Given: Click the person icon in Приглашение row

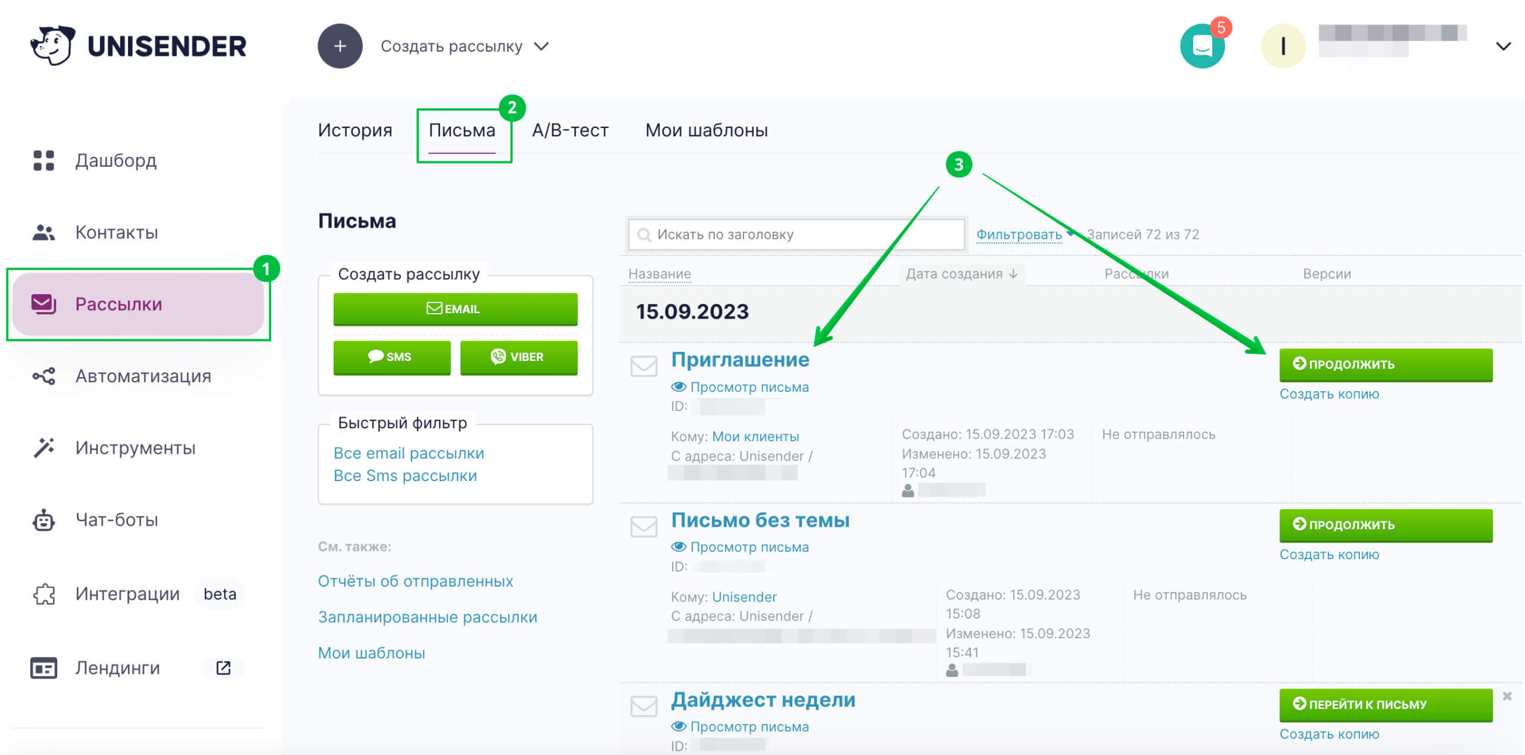Looking at the screenshot, I should click(908, 491).
